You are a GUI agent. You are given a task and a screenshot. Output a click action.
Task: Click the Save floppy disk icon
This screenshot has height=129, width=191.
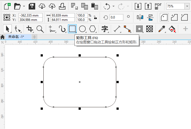tap(32, 6)
